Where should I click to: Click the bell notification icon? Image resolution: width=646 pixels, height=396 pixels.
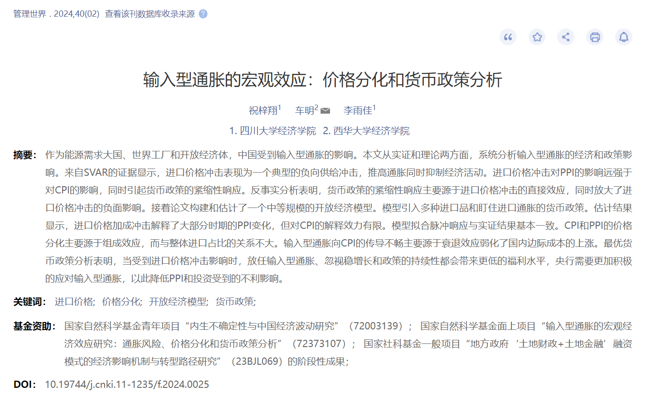click(x=624, y=37)
